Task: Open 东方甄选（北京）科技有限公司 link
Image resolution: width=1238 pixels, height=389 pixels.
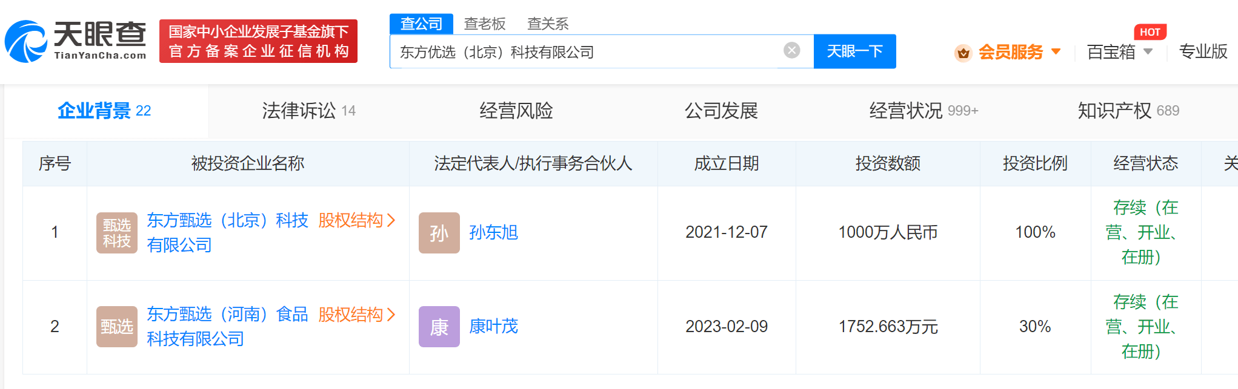Action: 227,232
